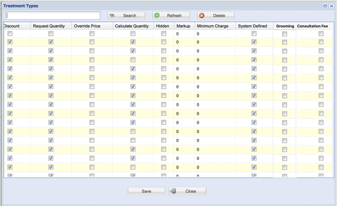Uncheck Discount in the second row
Viewport: 337px width, 206px height.
10,42
